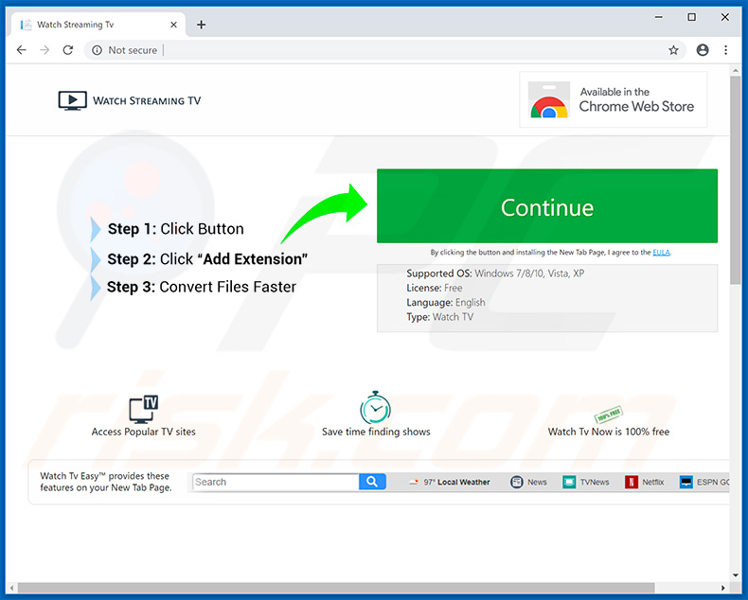
Task: Open a new tab with the plus button
Action: (202, 25)
